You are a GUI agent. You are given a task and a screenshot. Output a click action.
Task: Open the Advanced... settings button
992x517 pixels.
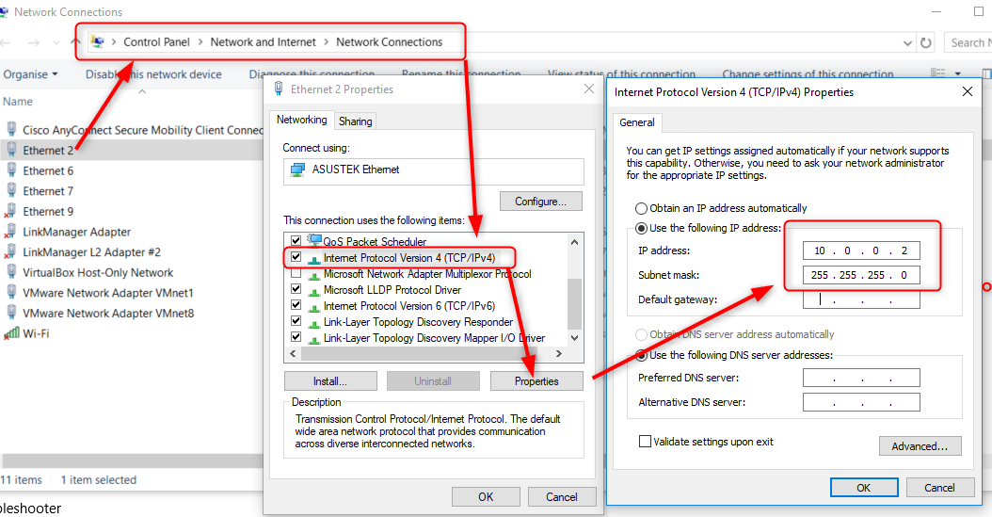[x=920, y=446]
